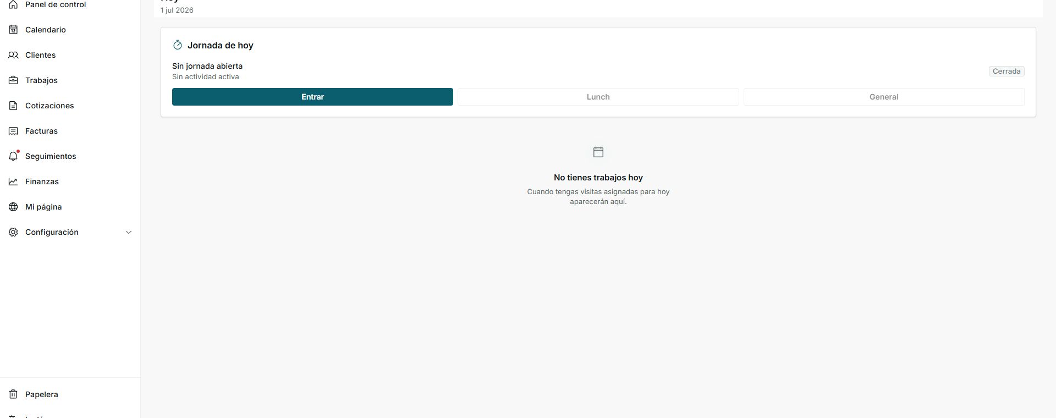The image size is (1056, 418).
Task: Click the Configuración gear icon
Action: (13, 232)
